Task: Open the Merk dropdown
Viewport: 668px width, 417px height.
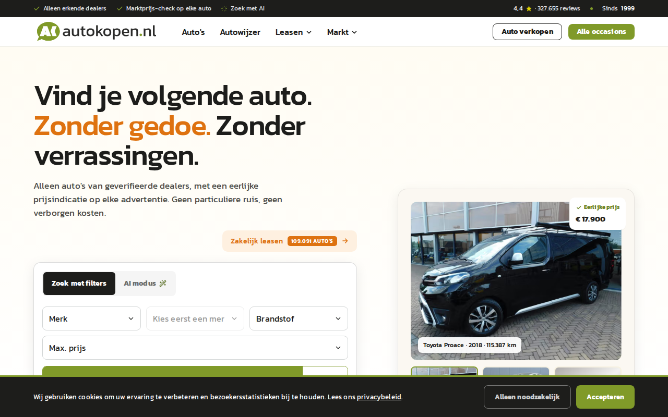Action: 91,318
